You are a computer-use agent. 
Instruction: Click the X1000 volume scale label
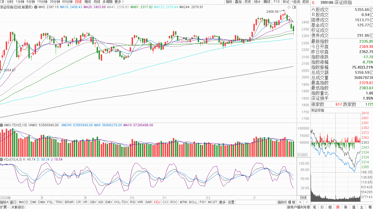pyautogui.click(x=302, y=155)
